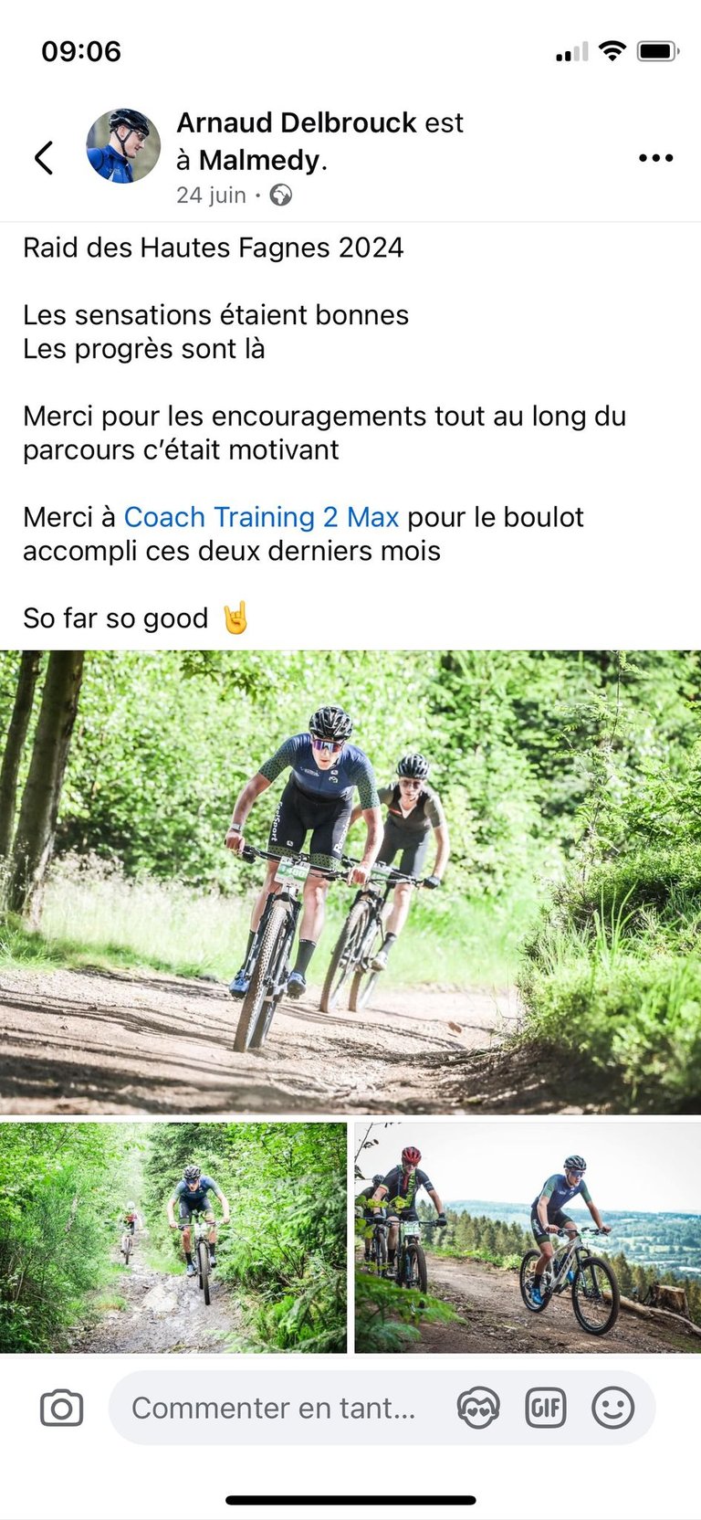Screen dimensions: 701x1520
Task: Open the GIF picker icon
Action: (x=546, y=1408)
